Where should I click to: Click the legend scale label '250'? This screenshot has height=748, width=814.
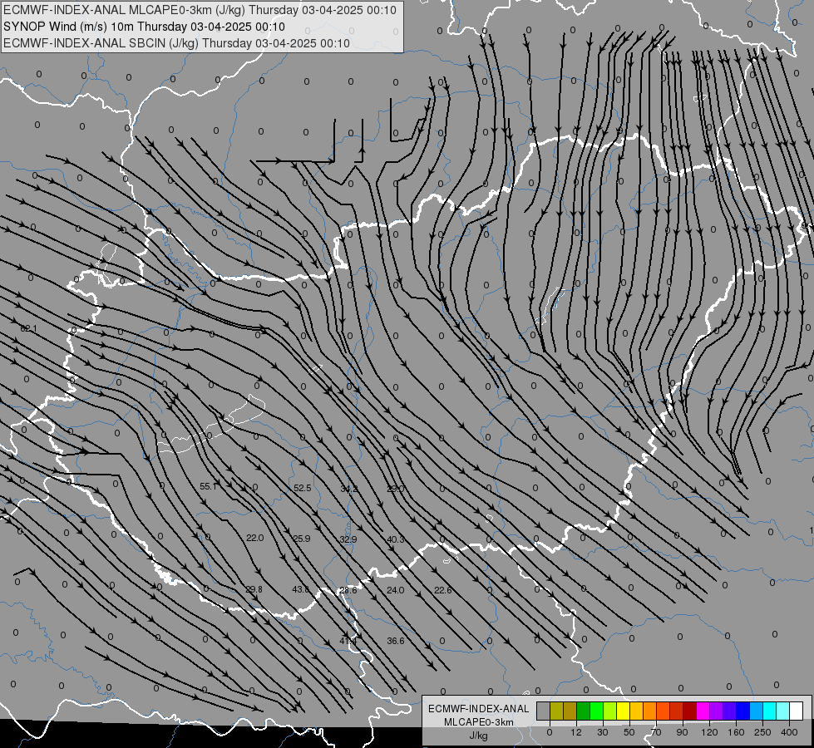click(762, 732)
